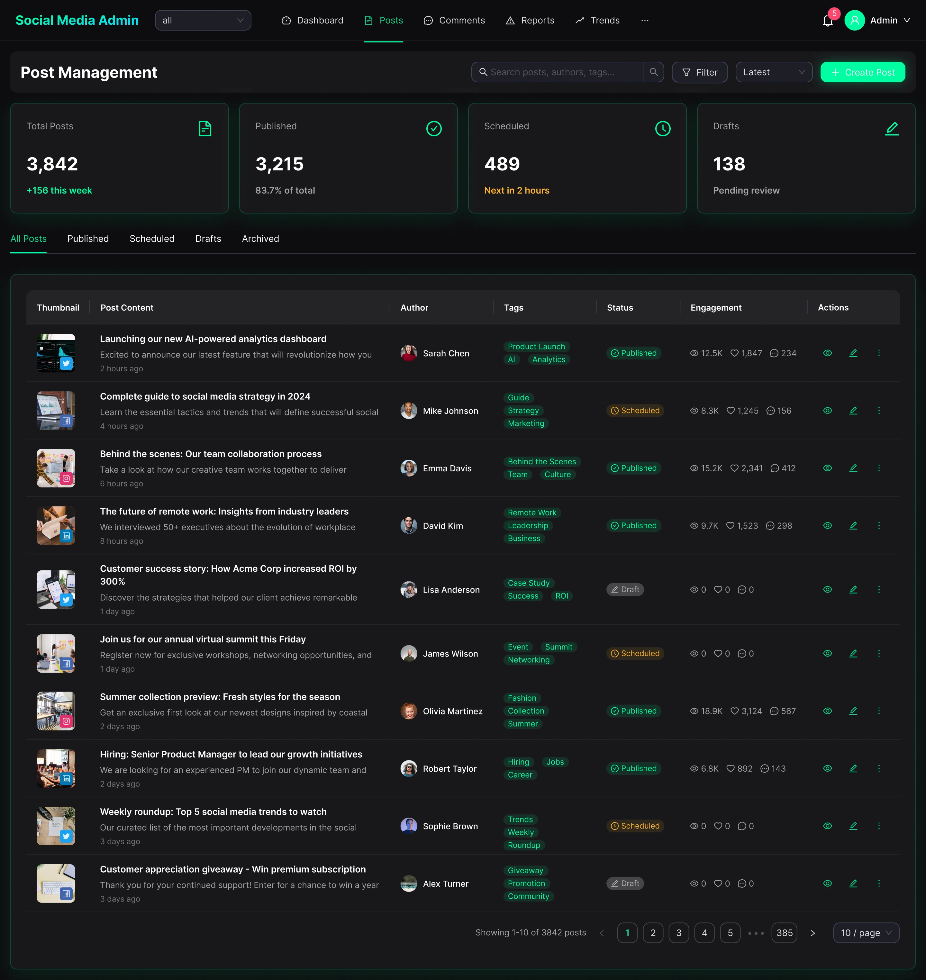Switch to the Scheduled posts tab
The image size is (926, 980).
pyautogui.click(x=151, y=239)
